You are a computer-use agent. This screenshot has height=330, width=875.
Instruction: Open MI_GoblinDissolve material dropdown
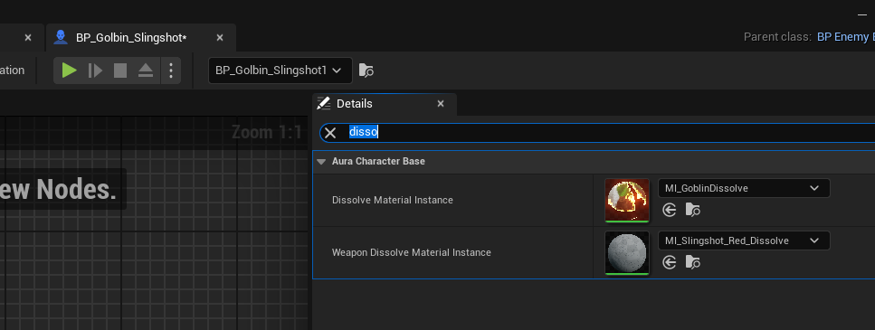pos(744,188)
